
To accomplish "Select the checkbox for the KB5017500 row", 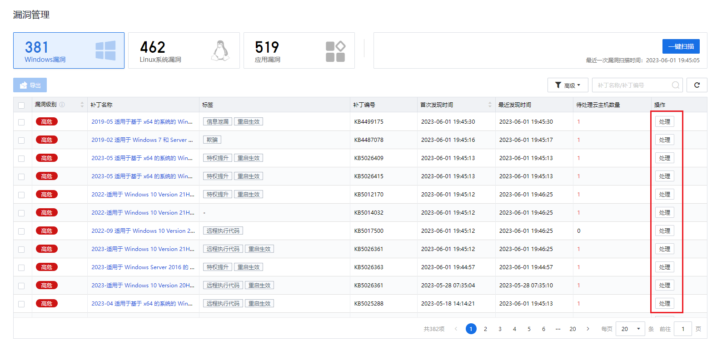I will (21, 231).
